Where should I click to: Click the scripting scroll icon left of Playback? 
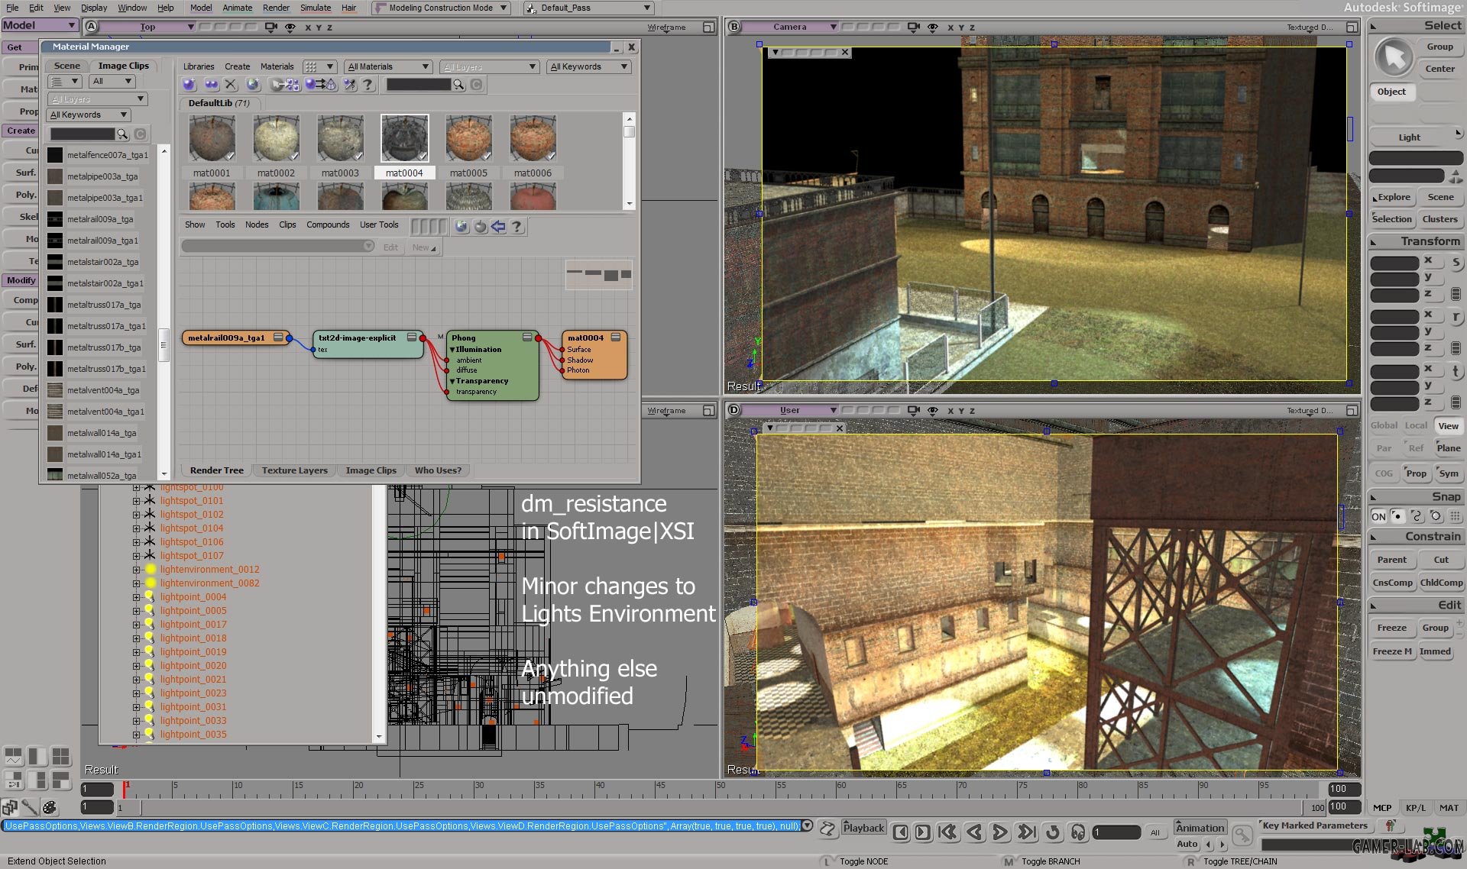tap(827, 828)
